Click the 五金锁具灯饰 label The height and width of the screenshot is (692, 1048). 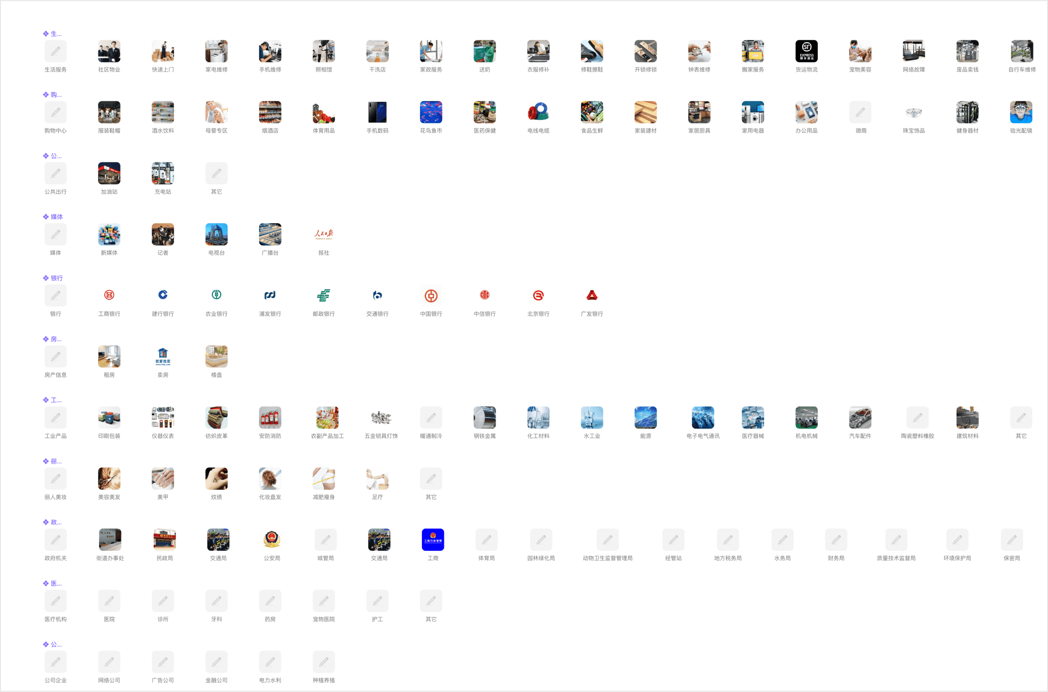click(x=381, y=436)
